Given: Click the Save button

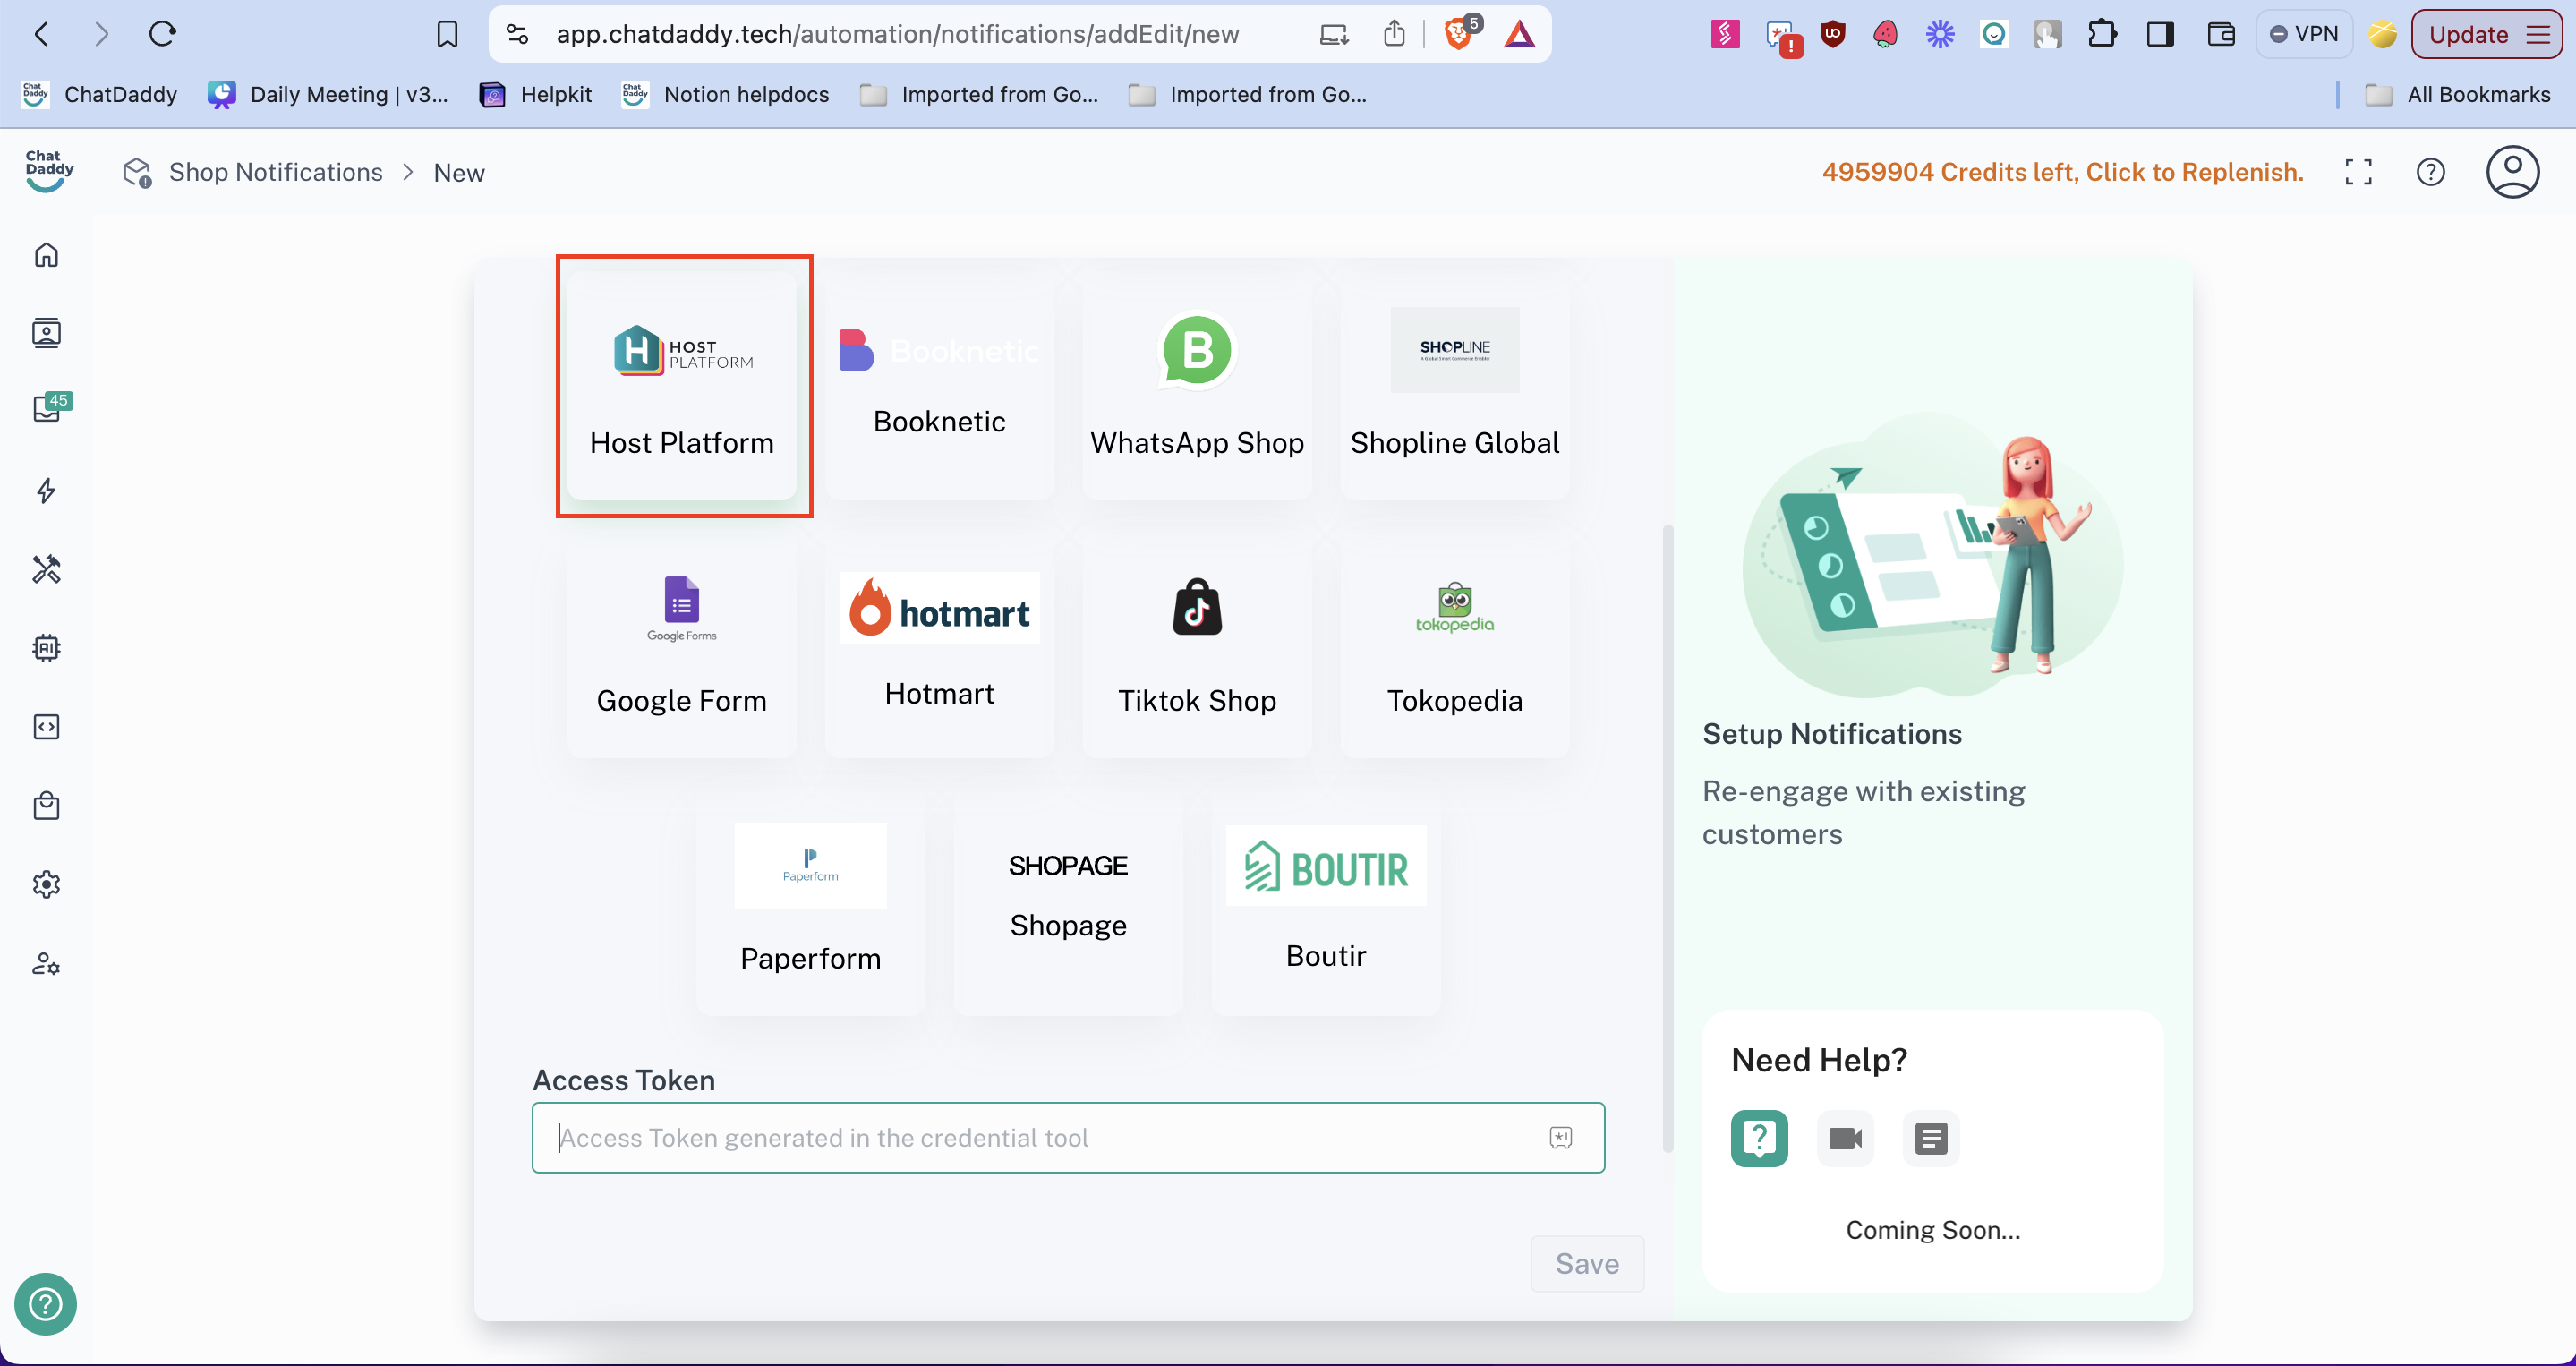Looking at the screenshot, I should (x=1587, y=1264).
